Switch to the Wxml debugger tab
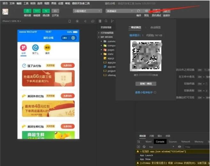This screenshot has width=210, height=166. (x=148, y=142)
